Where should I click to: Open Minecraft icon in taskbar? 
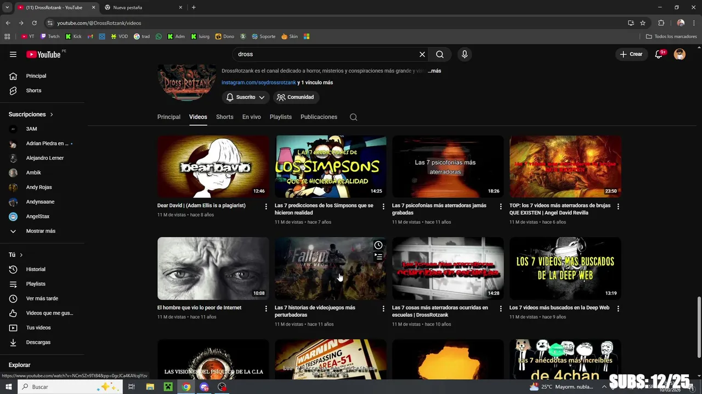(x=168, y=387)
